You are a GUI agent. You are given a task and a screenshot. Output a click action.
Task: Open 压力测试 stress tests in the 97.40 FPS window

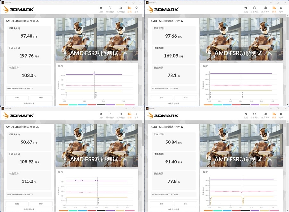(x=121, y=9)
